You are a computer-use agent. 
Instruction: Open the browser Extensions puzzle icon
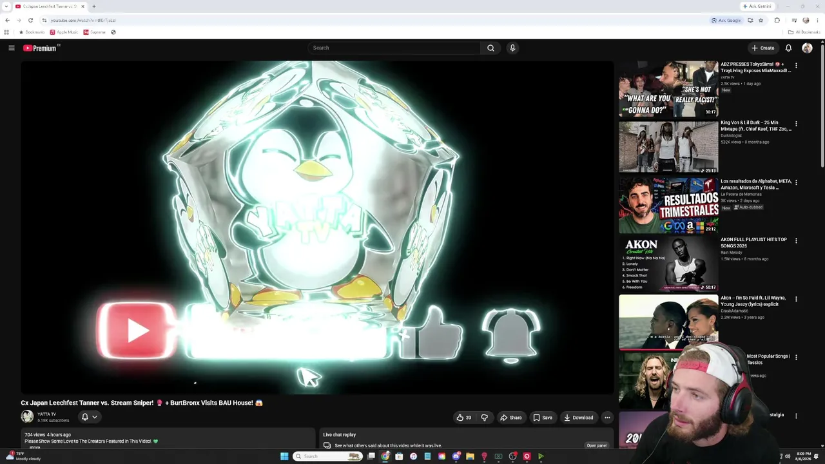(x=777, y=20)
